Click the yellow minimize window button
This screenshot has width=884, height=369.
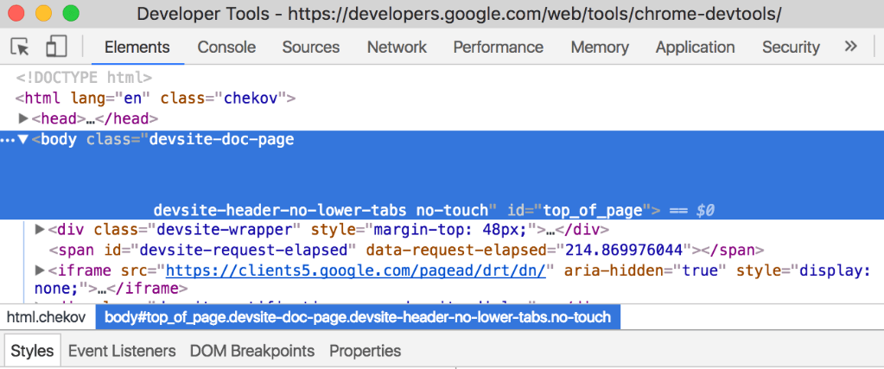point(44,14)
